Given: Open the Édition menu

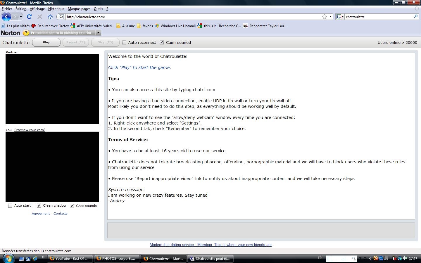Looking at the screenshot, I should point(21,9).
